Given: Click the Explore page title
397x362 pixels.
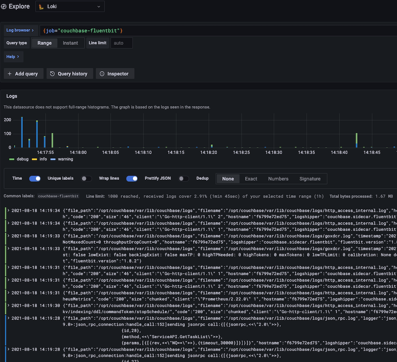Looking at the screenshot, I should click(19, 6).
